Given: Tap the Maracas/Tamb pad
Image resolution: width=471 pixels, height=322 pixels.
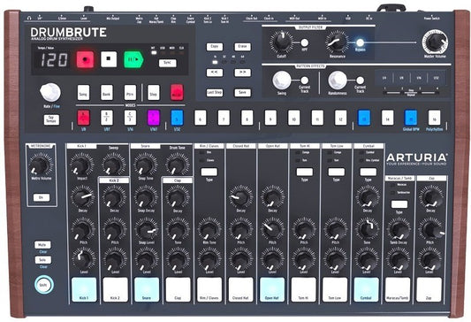Looking at the screenshot, I should point(398,289).
